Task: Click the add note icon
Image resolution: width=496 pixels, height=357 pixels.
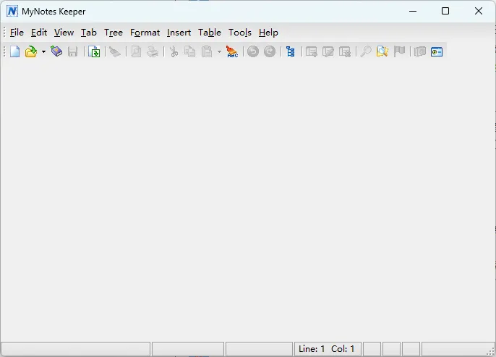Action: point(312,51)
